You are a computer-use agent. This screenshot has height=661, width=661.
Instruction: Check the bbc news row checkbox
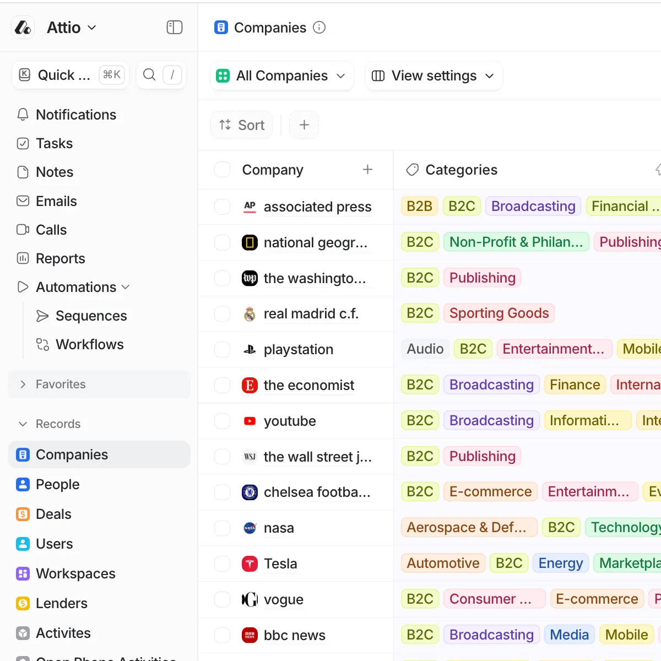[x=222, y=635]
